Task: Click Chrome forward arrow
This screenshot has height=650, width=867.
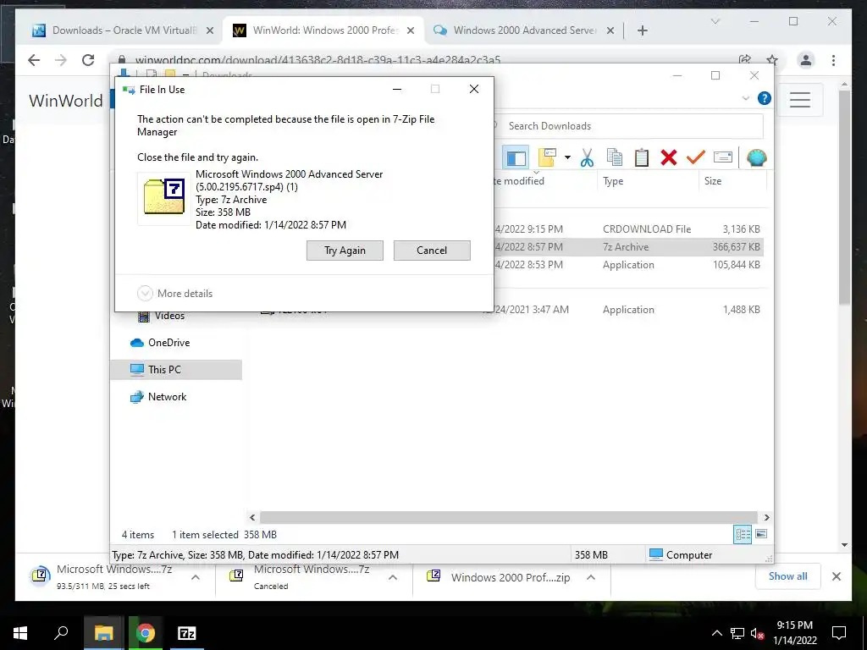Action: tap(61, 60)
